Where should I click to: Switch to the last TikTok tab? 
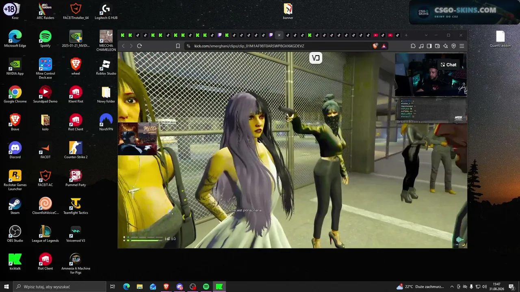397,35
